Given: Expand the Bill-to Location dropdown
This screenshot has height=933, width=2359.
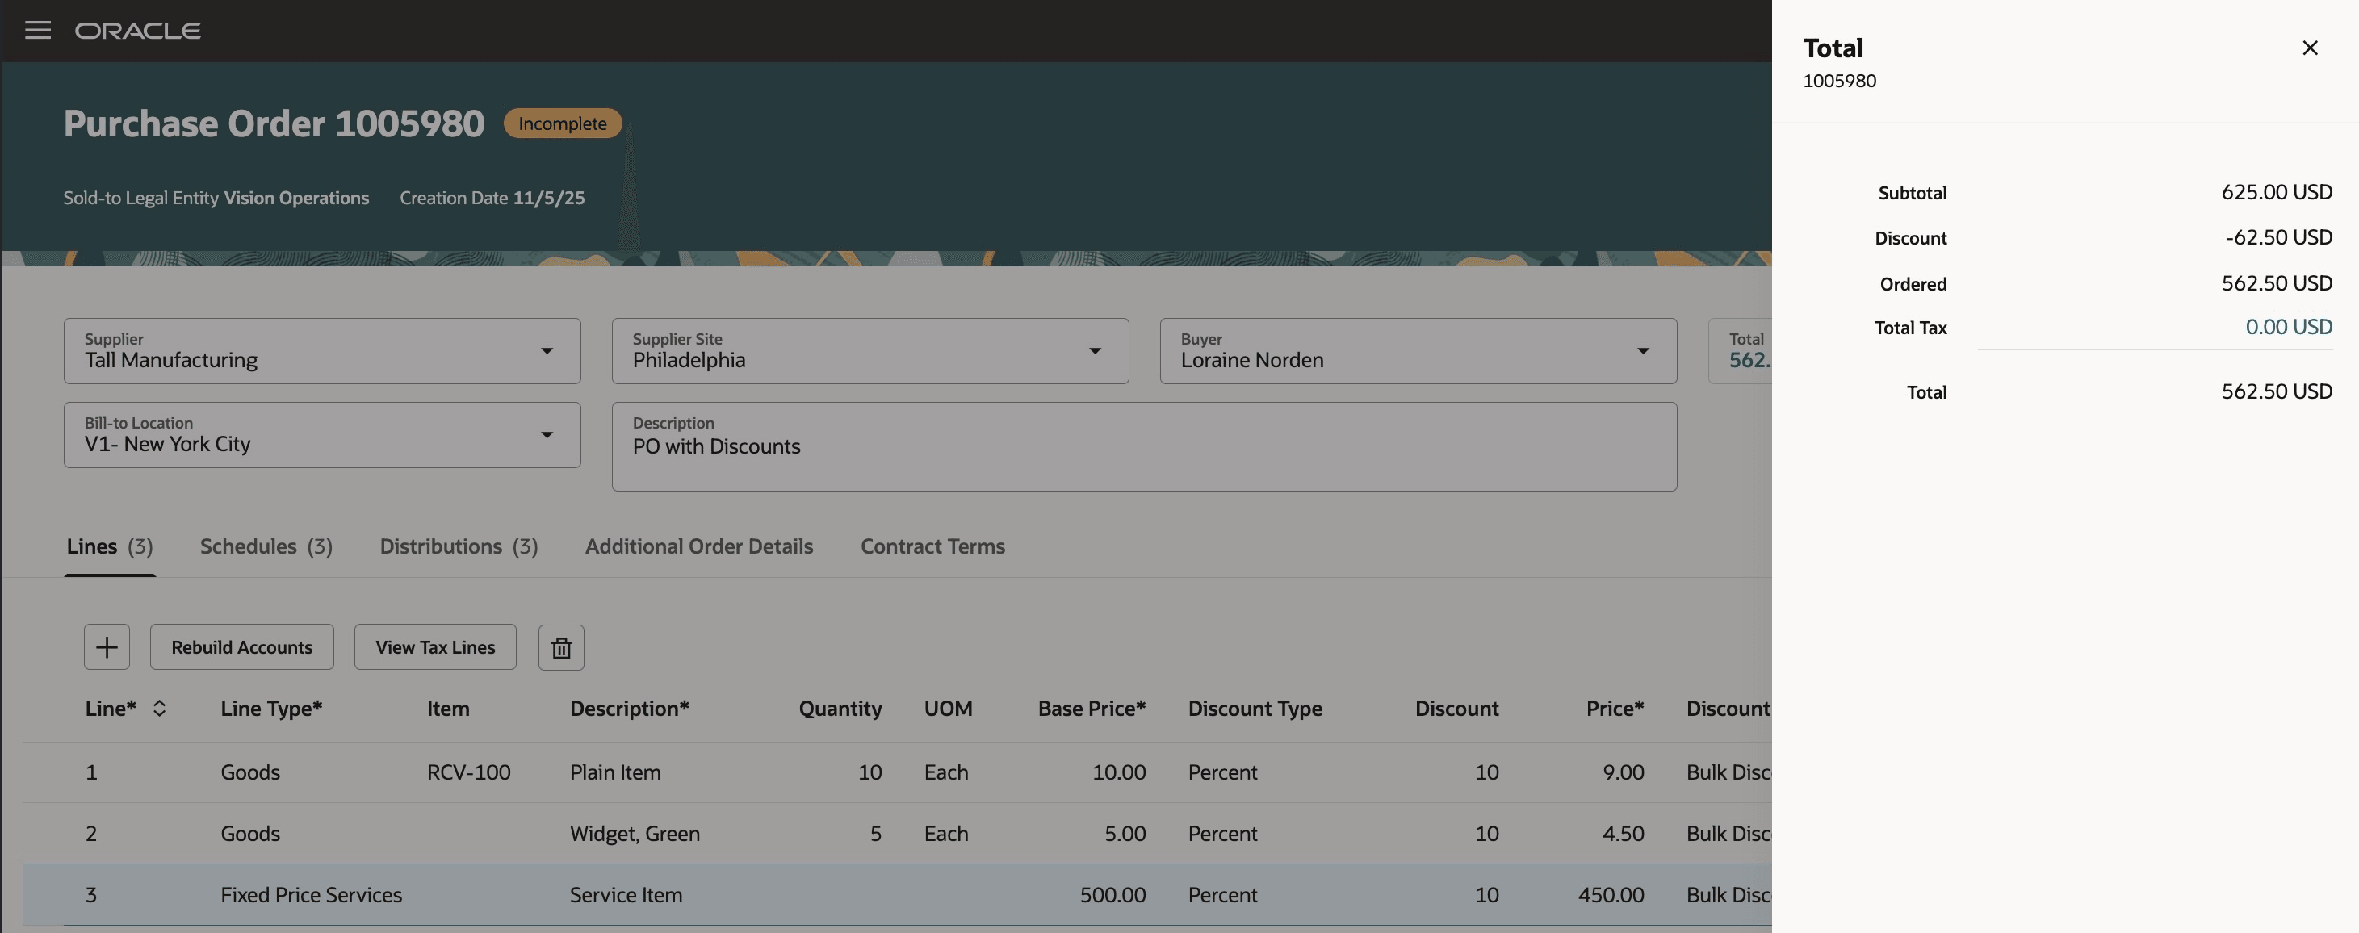Looking at the screenshot, I should [547, 435].
